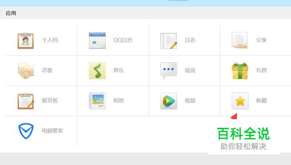Click the 收藏 text label
The height and width of the screenshot is (165, 291).
[x=262, y=101]
